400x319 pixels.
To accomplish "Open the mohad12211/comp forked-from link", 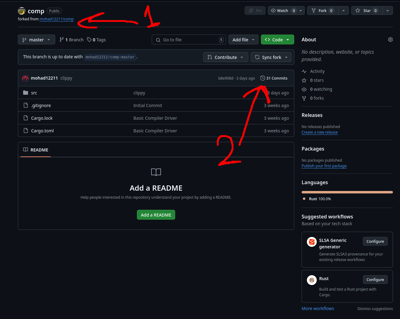I will pos(56,19).
